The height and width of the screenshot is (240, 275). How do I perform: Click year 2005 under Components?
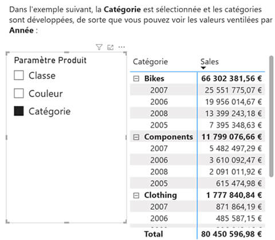159,183
